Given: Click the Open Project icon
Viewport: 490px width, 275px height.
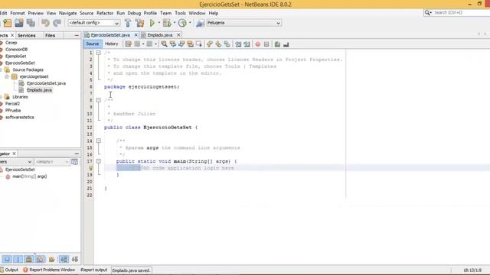Looking at the screenshot, I should click(19, 23).
